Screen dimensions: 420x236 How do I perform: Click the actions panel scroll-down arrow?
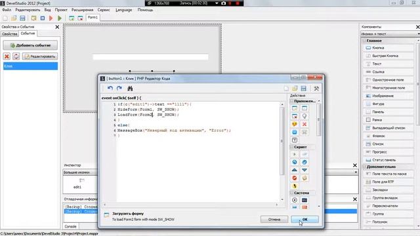(x=319, y=206)
